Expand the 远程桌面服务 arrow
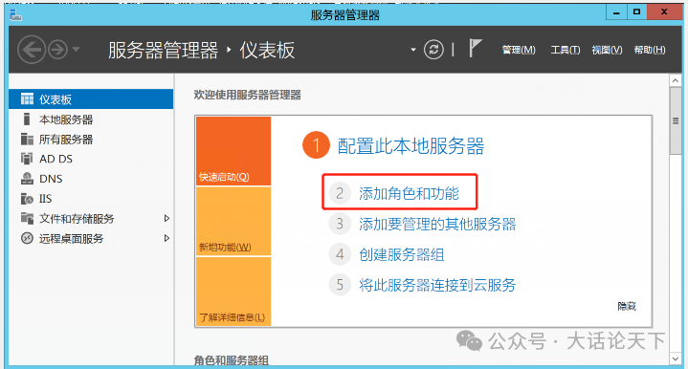This screenshot has height=369, width=688. click(166, 238)
